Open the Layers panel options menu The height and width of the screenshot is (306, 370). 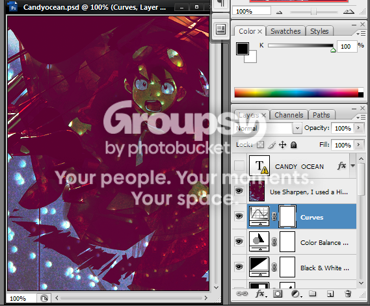(360, 117)
